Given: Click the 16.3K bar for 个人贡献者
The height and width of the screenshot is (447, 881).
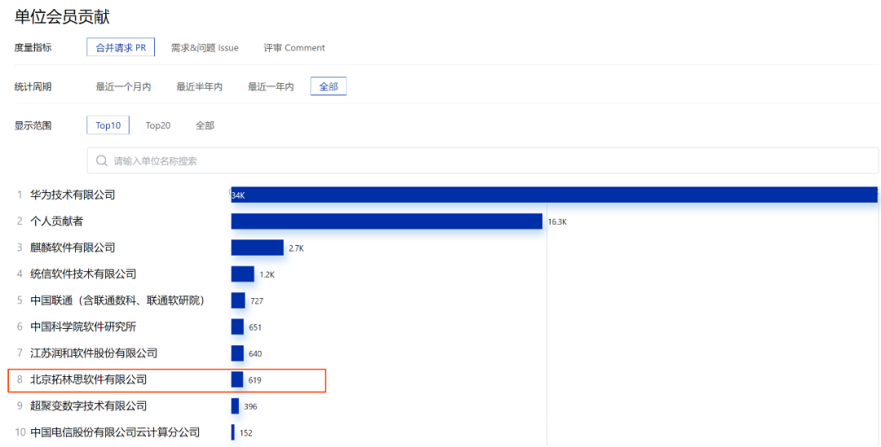Looking at the screenshot, I should [x=387, y=221].
